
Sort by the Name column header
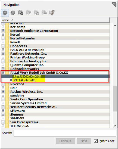pos(55,20)
